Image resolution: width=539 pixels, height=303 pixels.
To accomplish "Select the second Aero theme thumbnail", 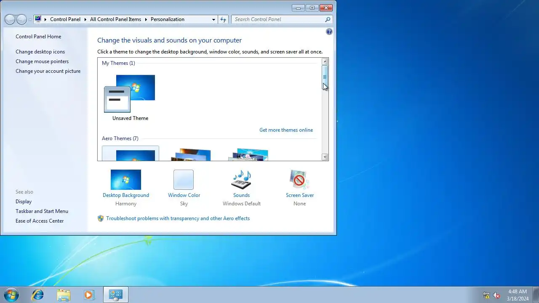I will pyautogui.click(x=191, y=154).
